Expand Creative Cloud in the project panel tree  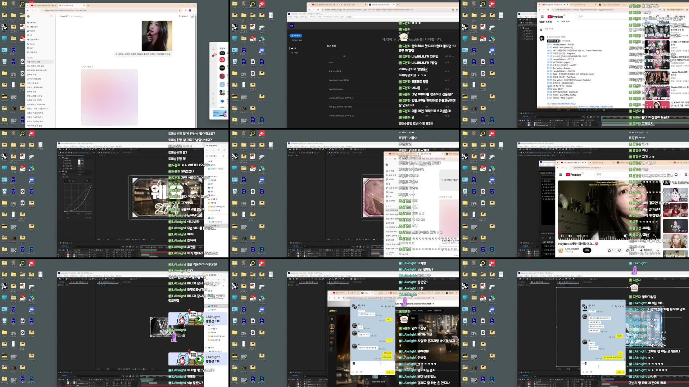tap(543, 197)
